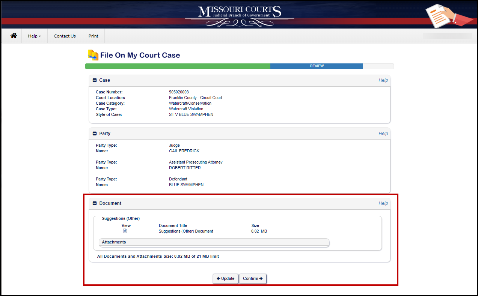Collapse the Case section

pos(95,80)
